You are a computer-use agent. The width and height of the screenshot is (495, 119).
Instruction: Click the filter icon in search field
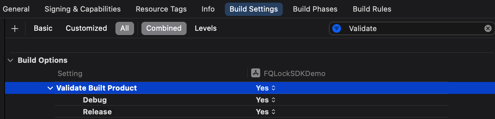pyautogui.click(x=337, y=28)
